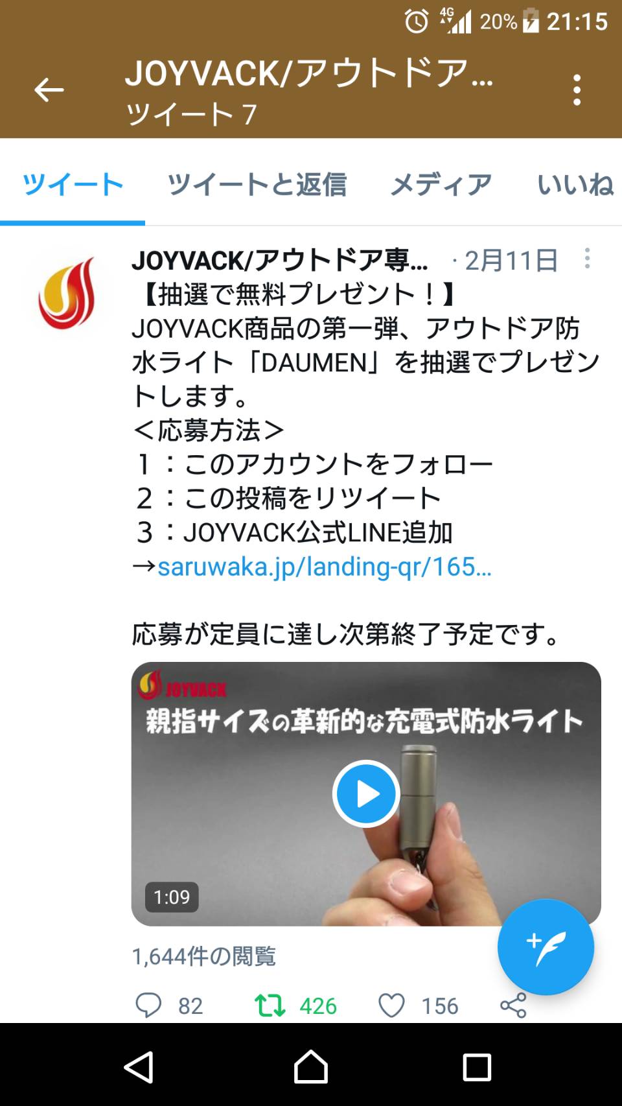Switch to ツイートと返信 tab

coord(257,185)
